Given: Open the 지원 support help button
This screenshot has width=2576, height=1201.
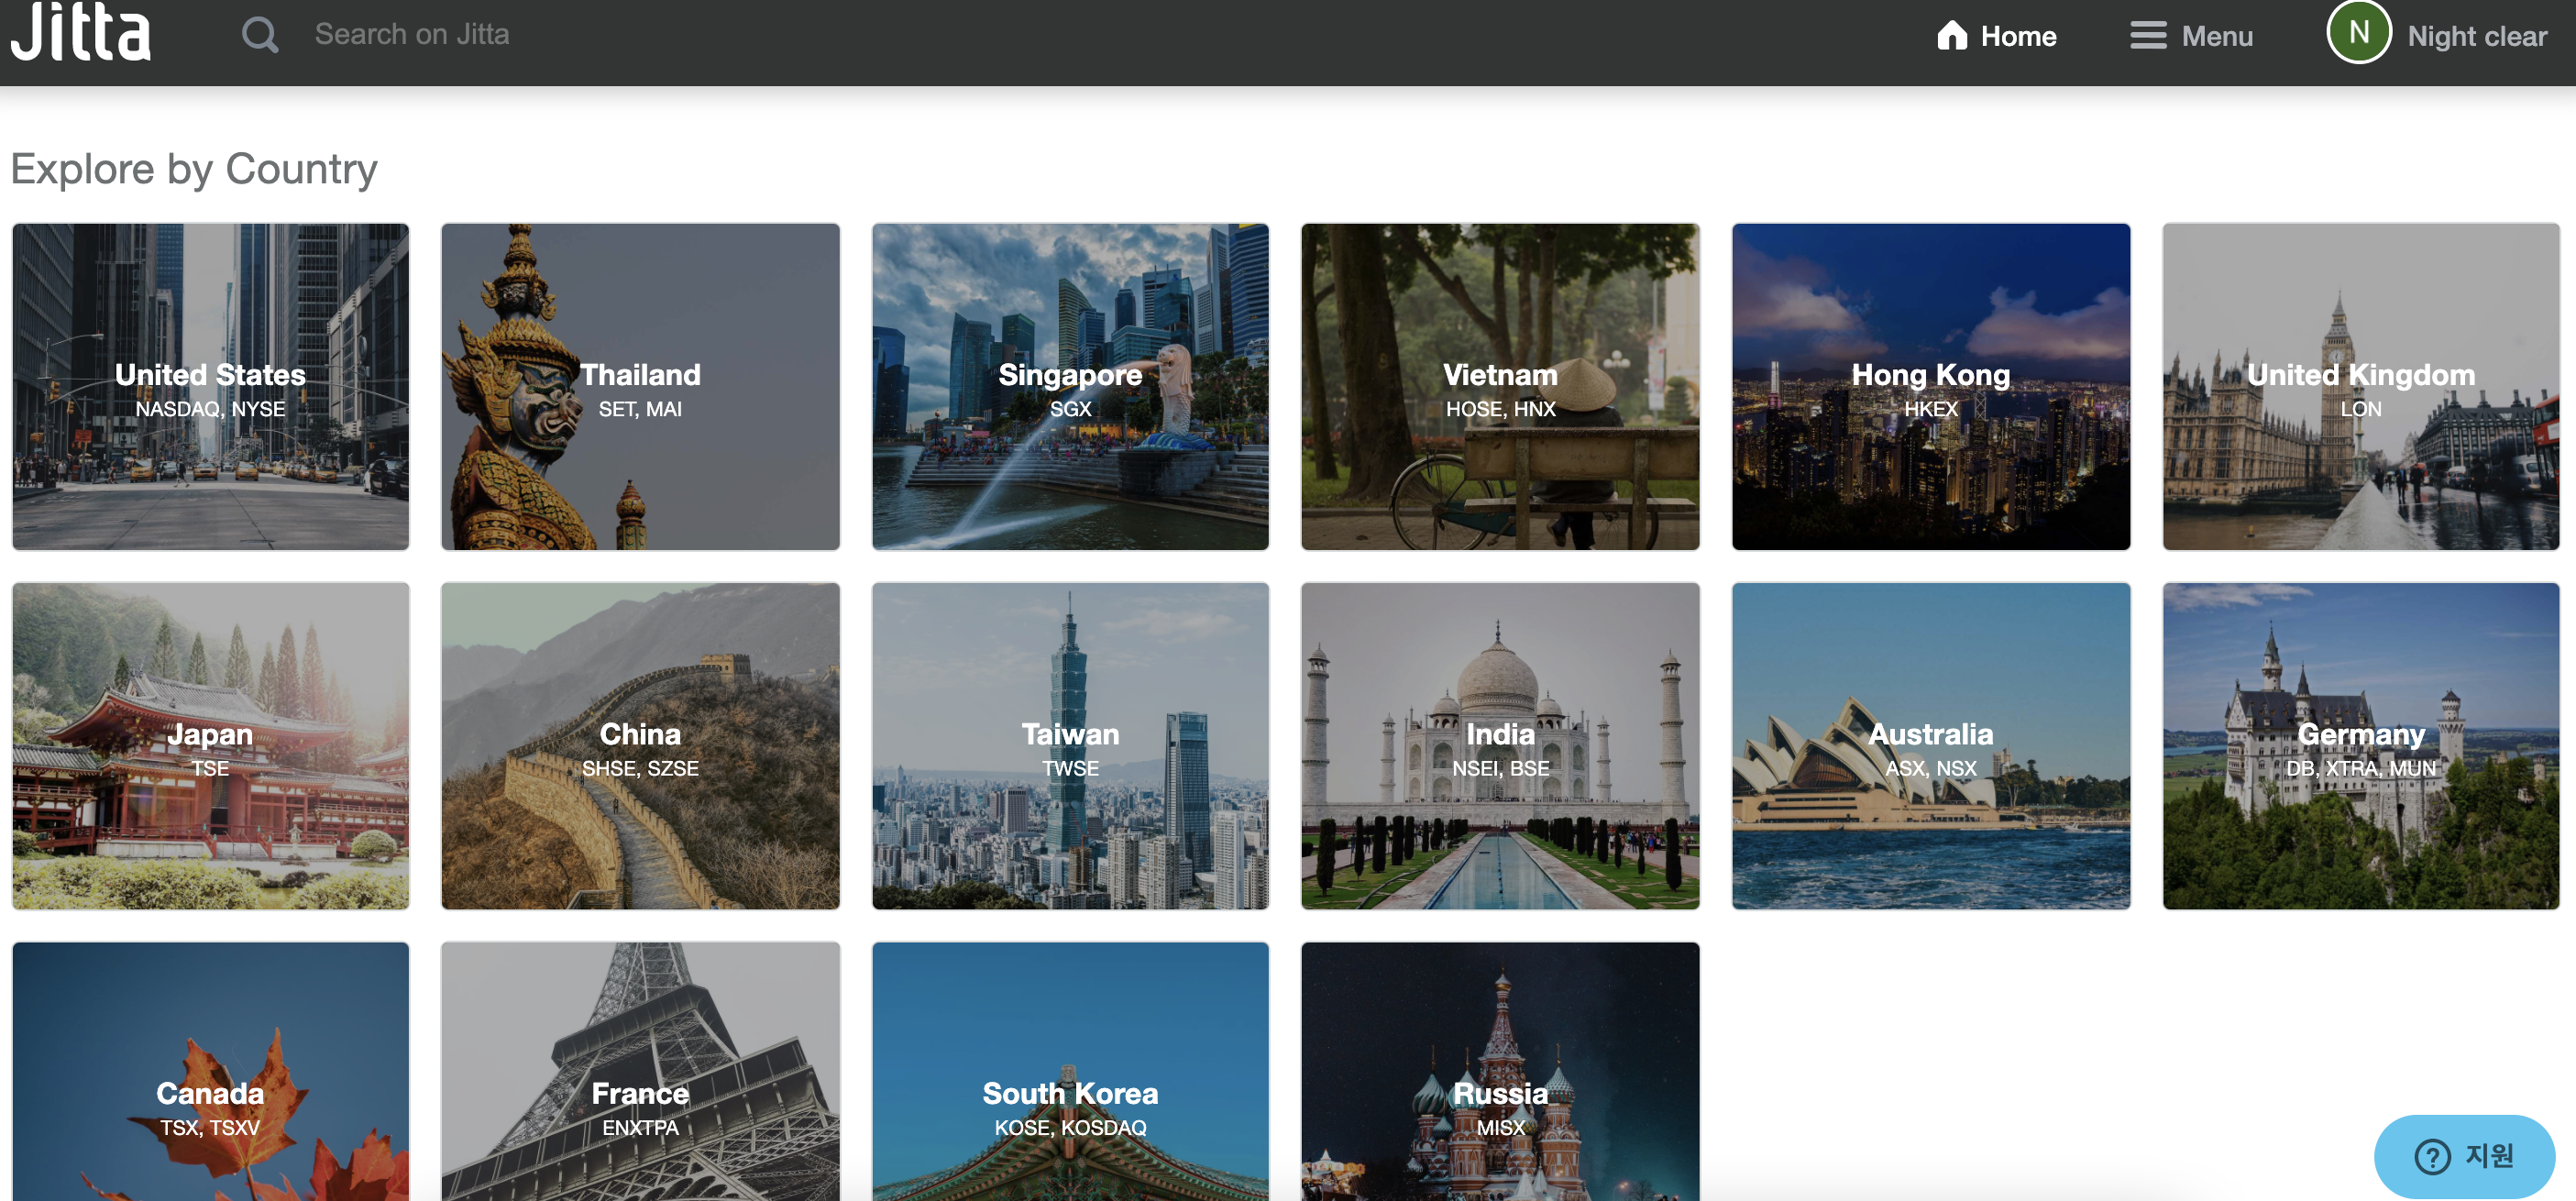Looking at the screenshot, I should (2463, 1155).
